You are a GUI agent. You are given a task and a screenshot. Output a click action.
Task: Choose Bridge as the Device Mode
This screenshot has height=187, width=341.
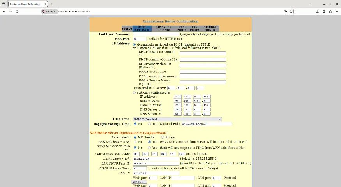click(163, 138)
